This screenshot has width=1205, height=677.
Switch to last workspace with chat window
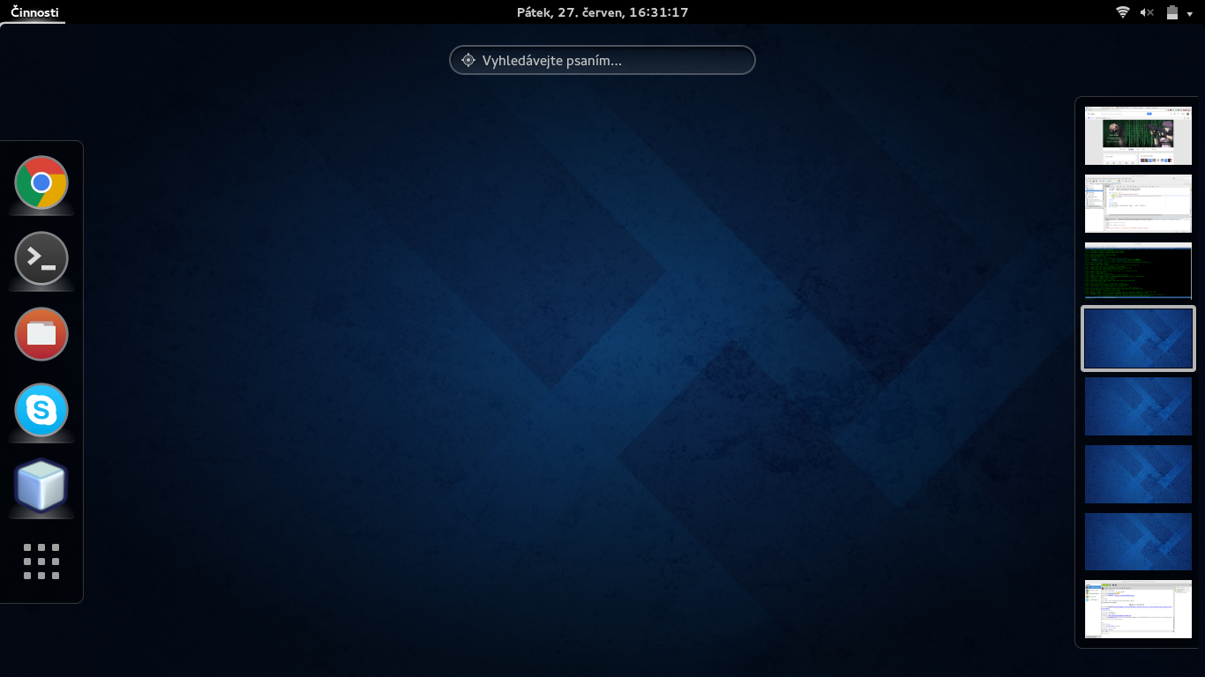click(x=1138, y=609)
